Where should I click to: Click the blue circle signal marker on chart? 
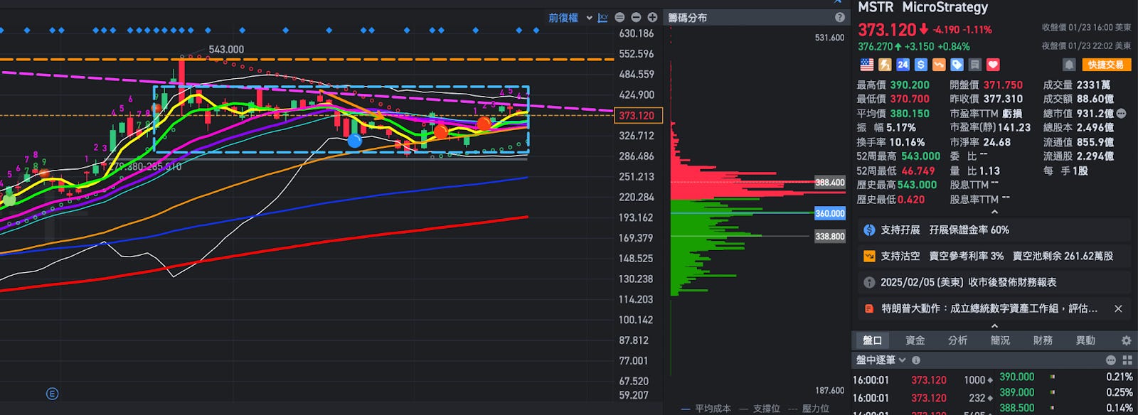[x=354, y=141]
